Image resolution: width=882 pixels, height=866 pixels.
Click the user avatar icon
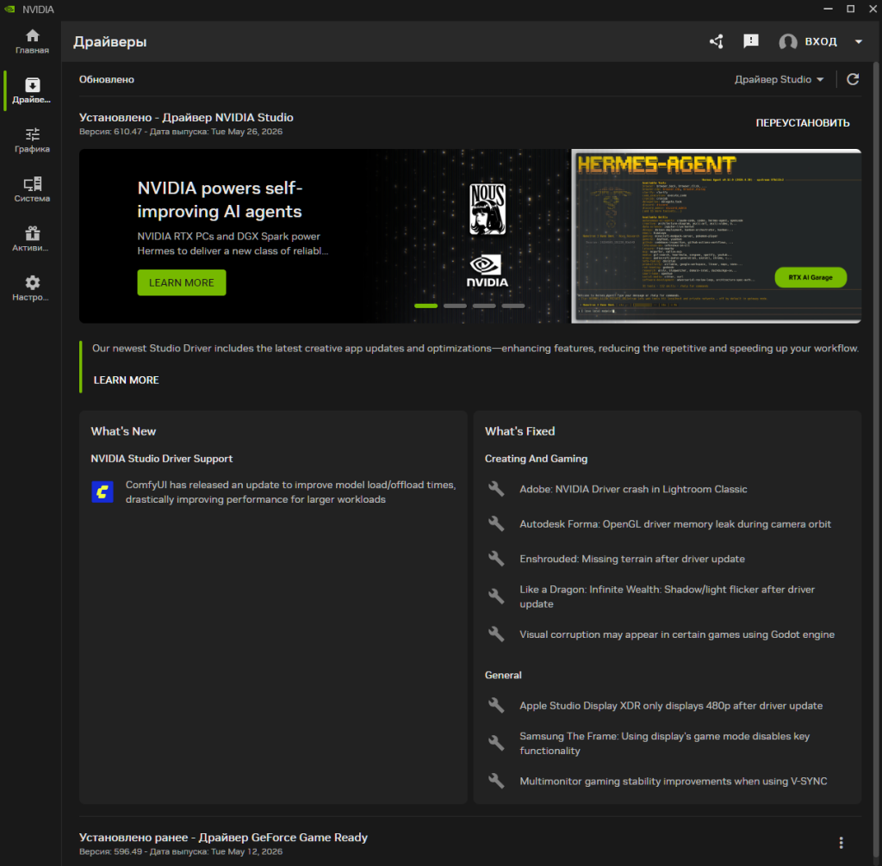tap(787, 41)
